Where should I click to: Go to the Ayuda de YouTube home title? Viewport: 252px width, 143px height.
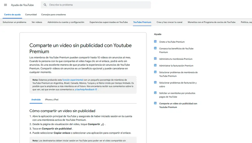[x=22, y=5]
